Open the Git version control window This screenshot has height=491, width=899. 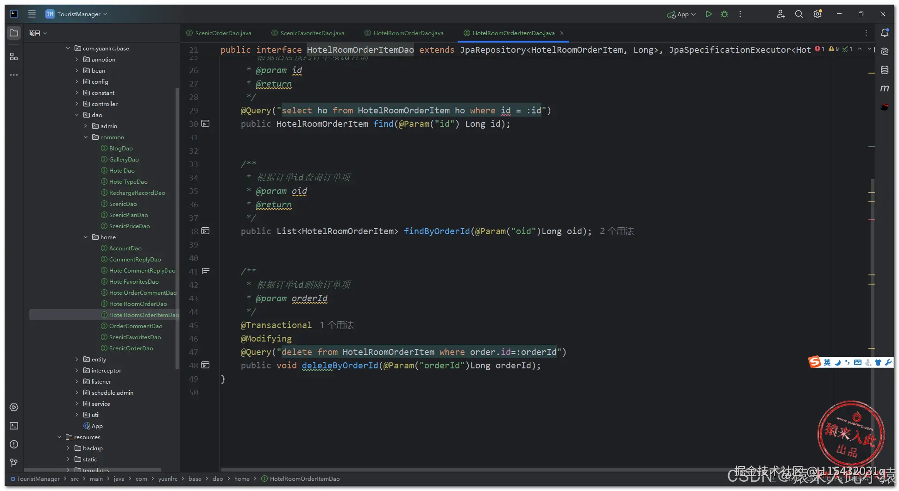(x=14, y=462)
